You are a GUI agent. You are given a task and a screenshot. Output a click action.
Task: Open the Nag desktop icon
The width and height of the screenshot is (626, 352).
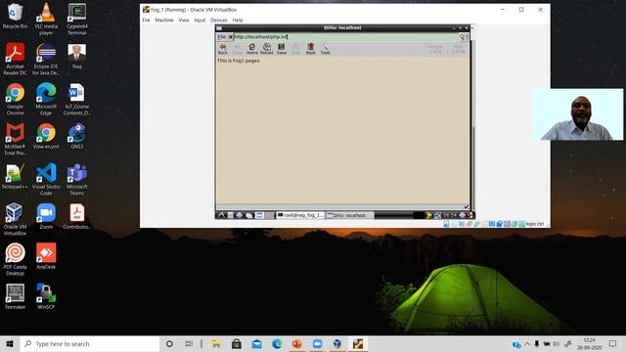point(77,57)
